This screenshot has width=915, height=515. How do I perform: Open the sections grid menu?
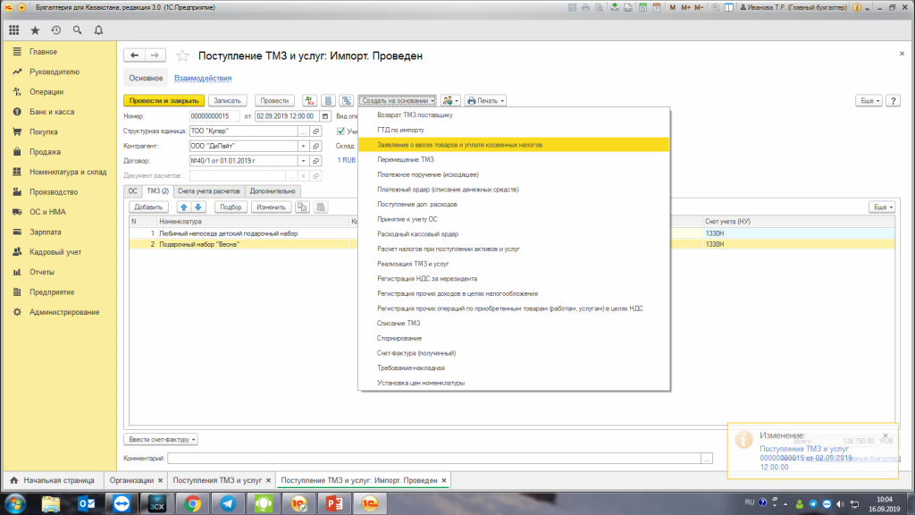(14, 30)
